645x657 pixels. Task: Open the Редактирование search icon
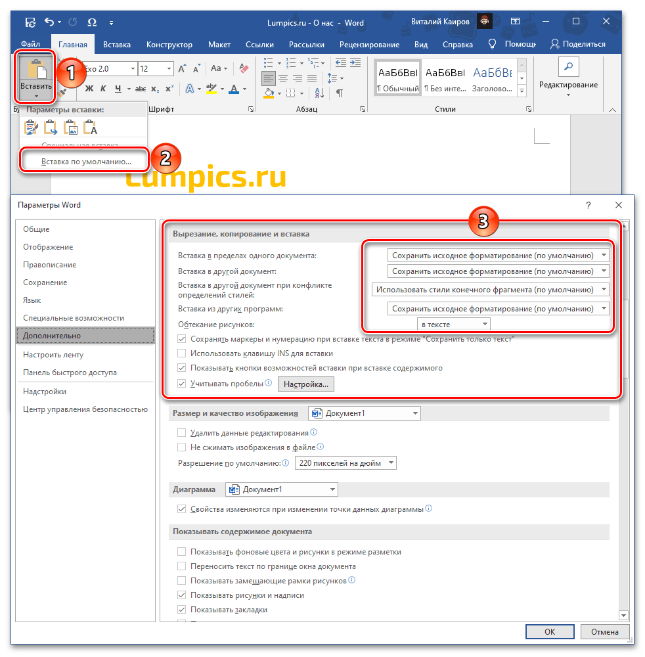pyautogui.click(x=568, y=67)
